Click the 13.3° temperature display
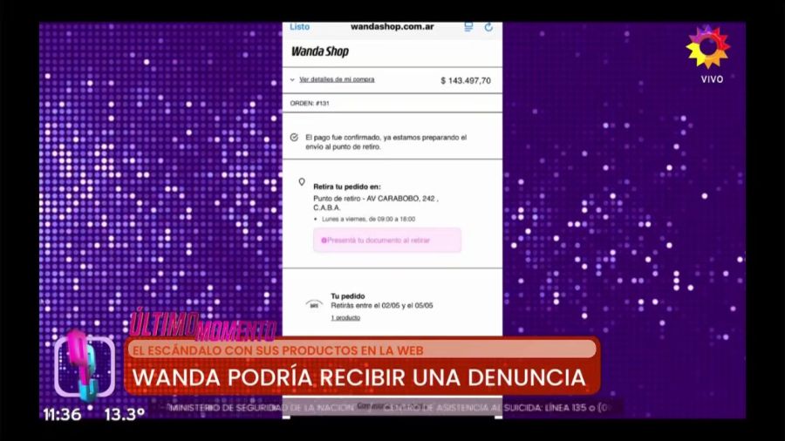 pyautogui.click(x=124, y=415)
